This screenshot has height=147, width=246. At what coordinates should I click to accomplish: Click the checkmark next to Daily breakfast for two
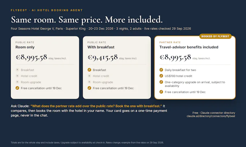(161, 70)
